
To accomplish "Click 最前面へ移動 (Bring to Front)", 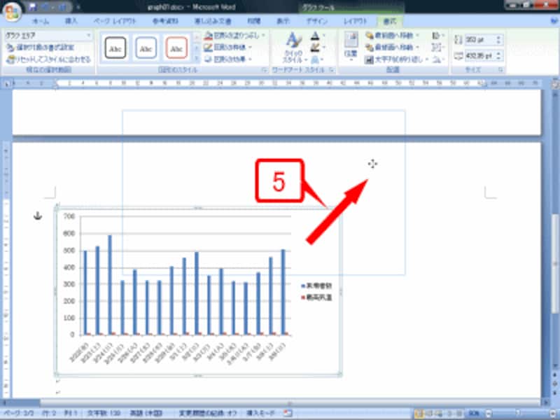I will pyautogui.click(x=392, y=36).
